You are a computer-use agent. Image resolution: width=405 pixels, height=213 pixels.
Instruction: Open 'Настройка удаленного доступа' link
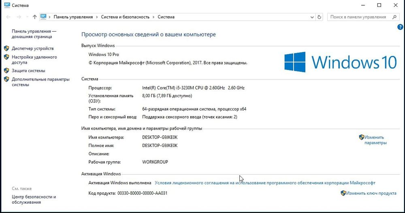pyautogui.click(x=34, y=60)
